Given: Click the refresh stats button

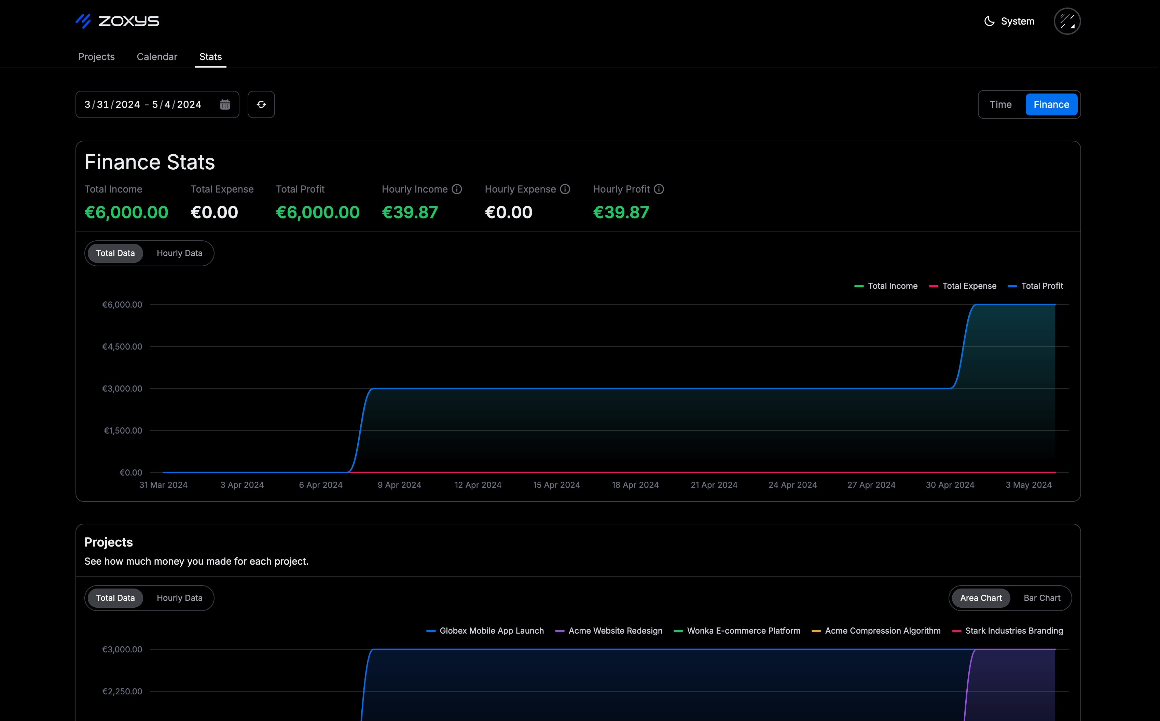Looking at the screenshot, I should click(261, 104).
